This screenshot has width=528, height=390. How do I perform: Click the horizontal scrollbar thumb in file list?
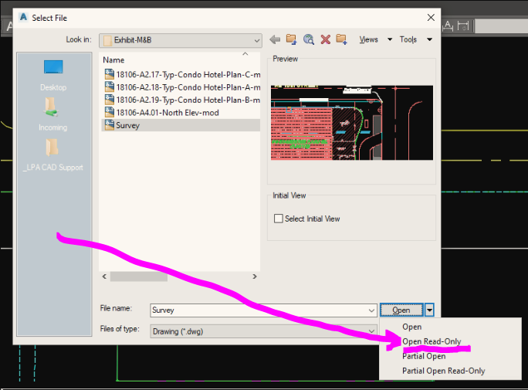[x=139, y=276]
